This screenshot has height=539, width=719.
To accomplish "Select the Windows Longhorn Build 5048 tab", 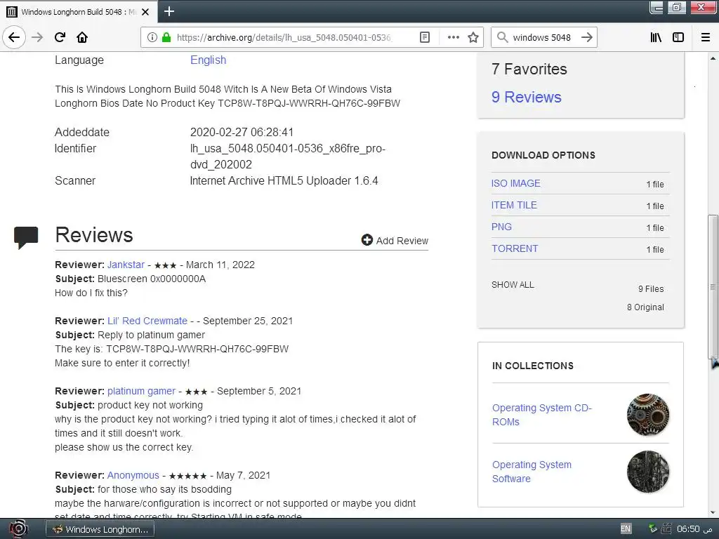I will point(79,11).
